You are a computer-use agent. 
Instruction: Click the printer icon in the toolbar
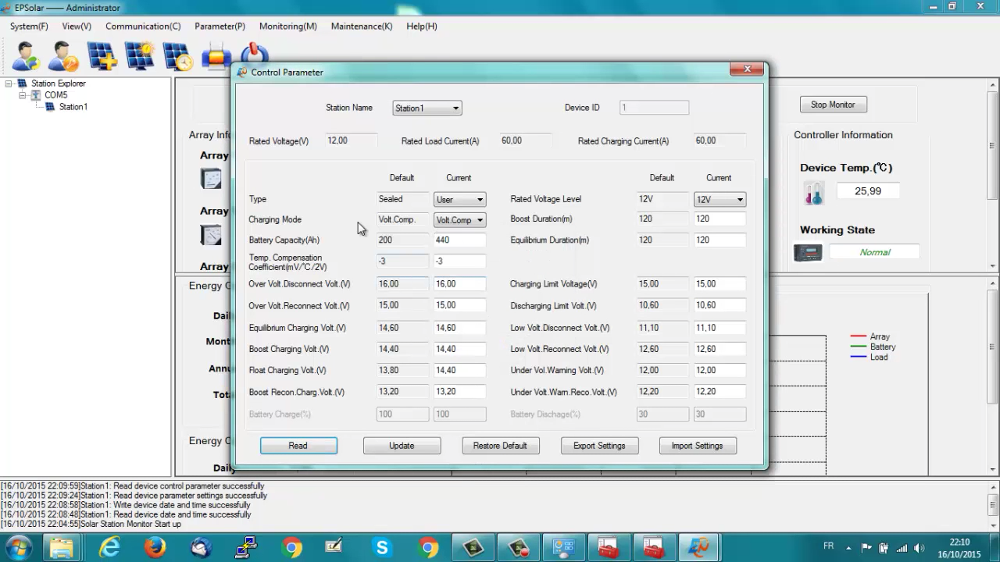point(216,57)
